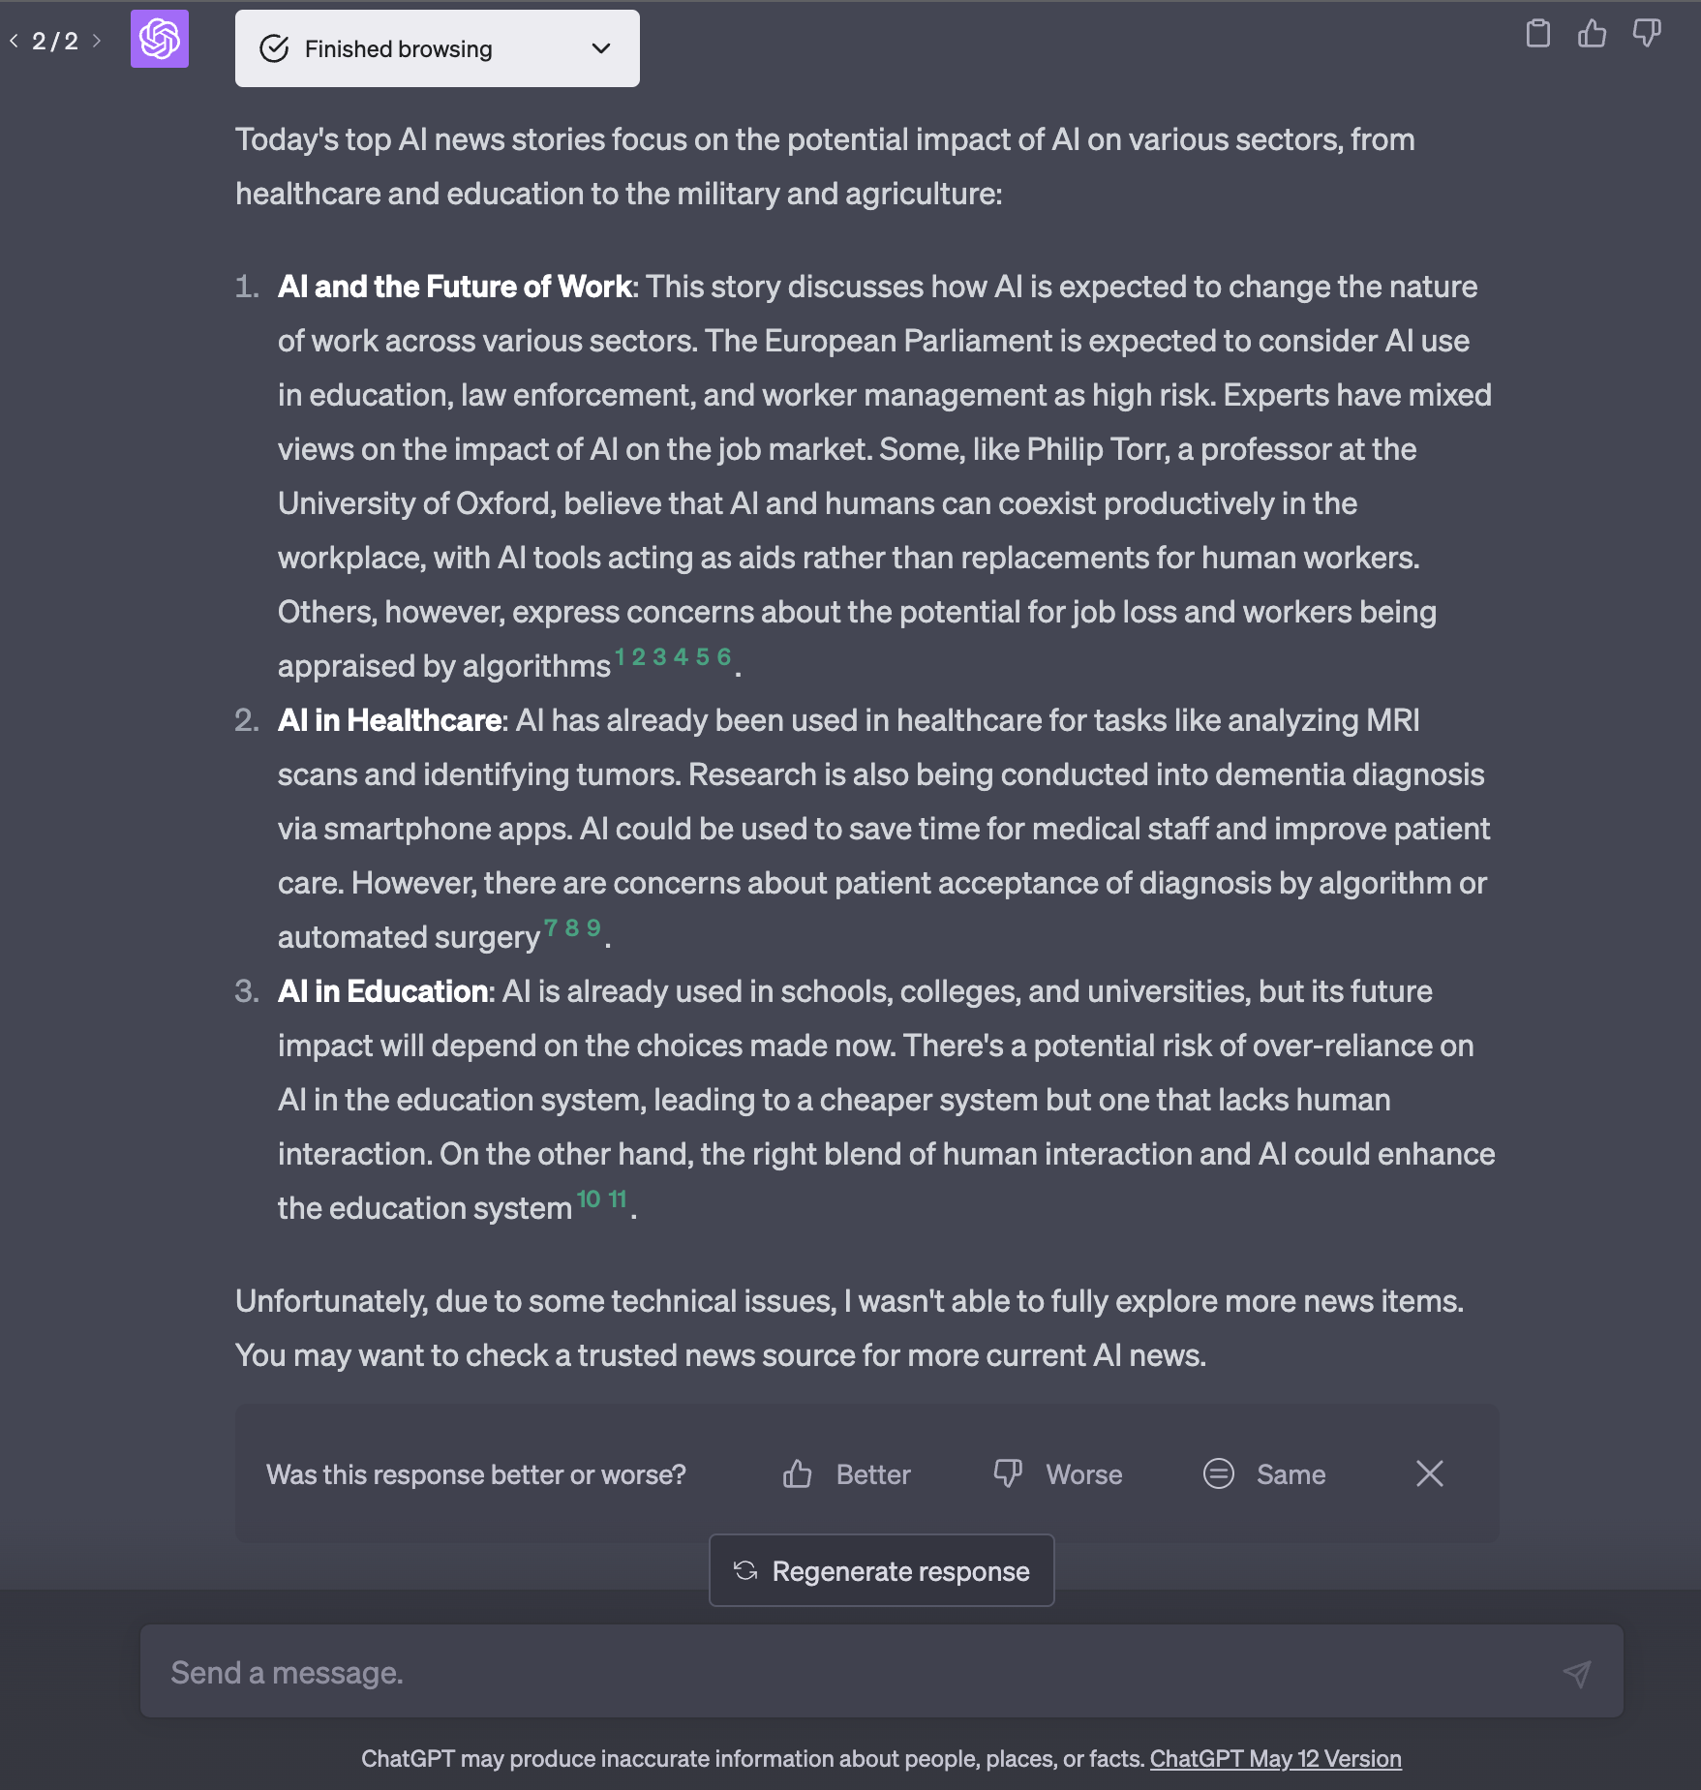Open citation 6 in Future of Work item
Viewport: 1701px width, 1790px height.
point(723,657)
